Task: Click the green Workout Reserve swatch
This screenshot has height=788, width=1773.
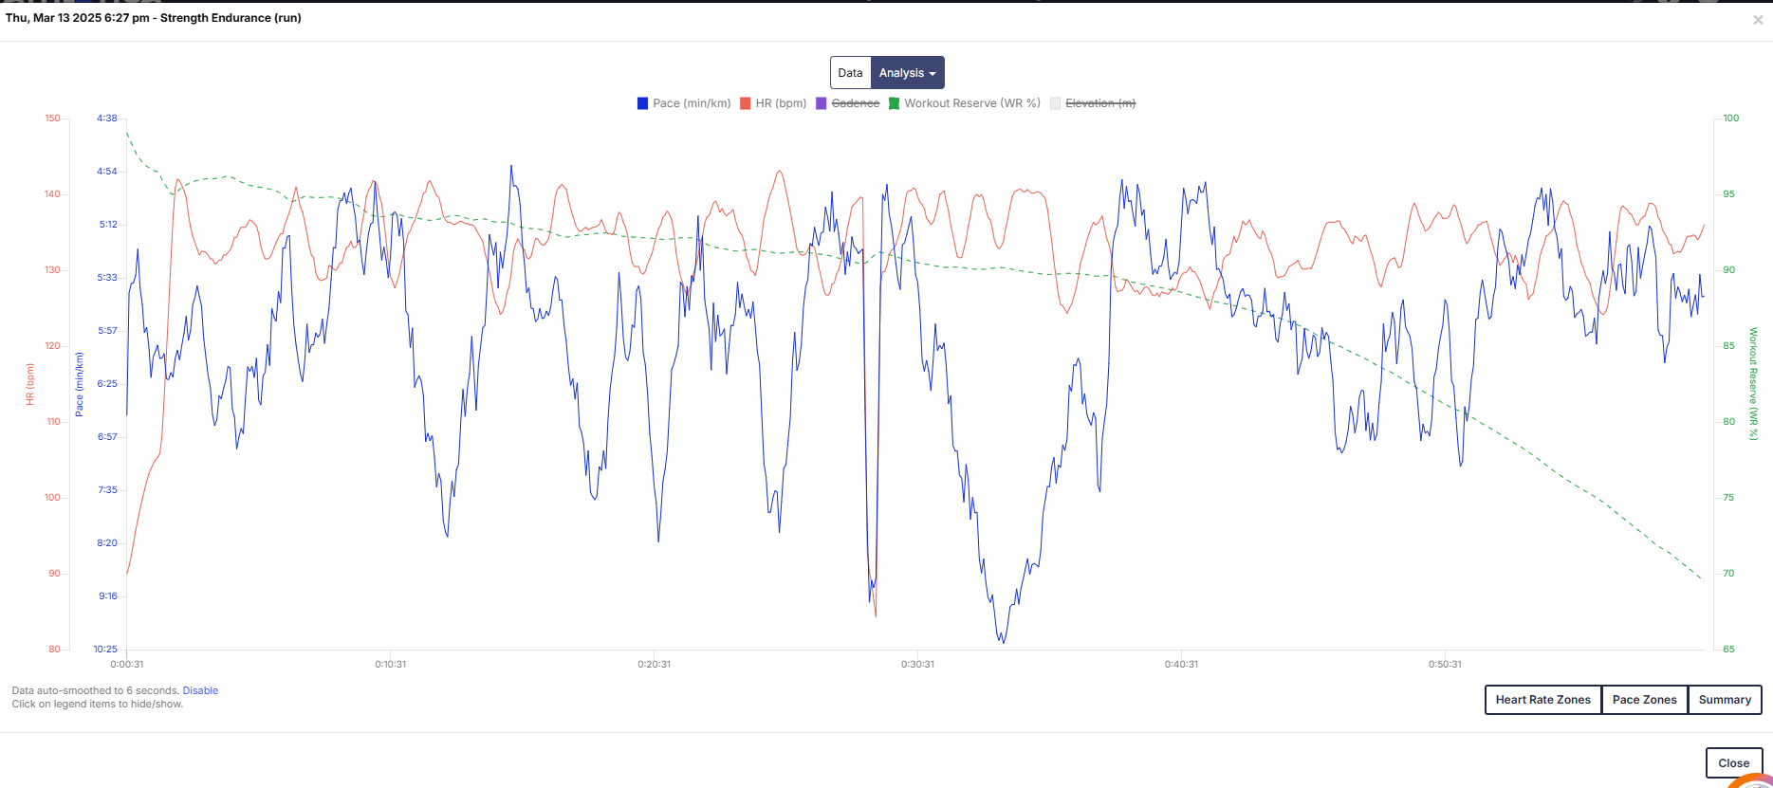Action: (x=894, y=103)
